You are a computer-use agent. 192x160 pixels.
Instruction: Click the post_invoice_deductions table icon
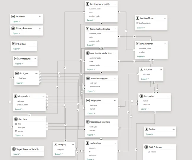coord(88,53)
